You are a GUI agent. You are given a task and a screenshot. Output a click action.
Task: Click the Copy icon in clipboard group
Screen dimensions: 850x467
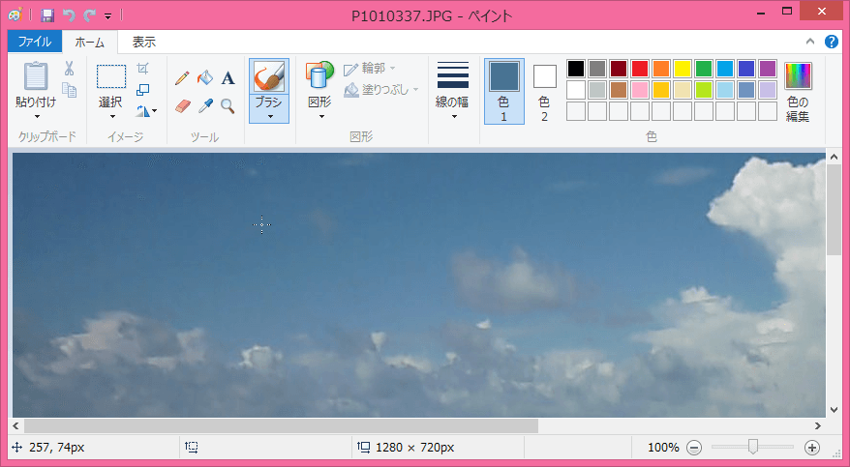(69, 90)
